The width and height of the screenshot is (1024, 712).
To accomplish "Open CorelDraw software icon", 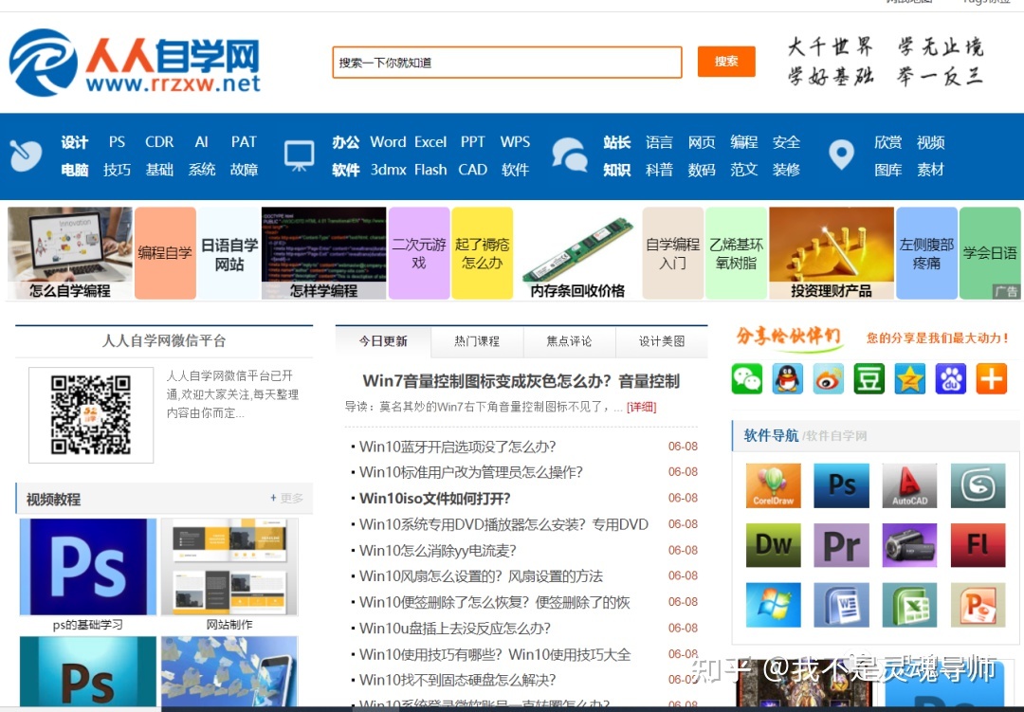I will [774, 485].
